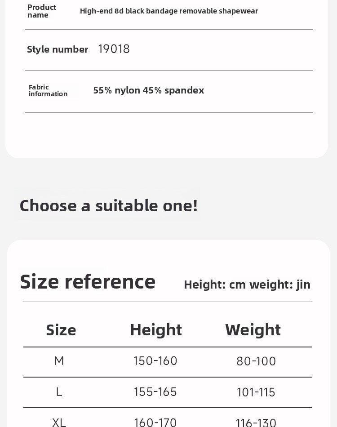Click the 'Height: cm weight: jin' units note
This screenshot has width=337, height=427.
coord(247,284)
